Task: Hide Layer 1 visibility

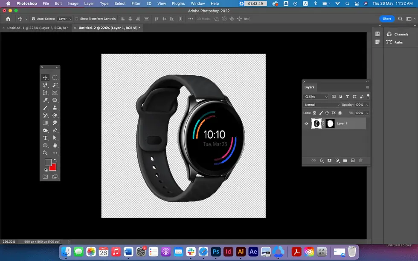Action: 306,123
